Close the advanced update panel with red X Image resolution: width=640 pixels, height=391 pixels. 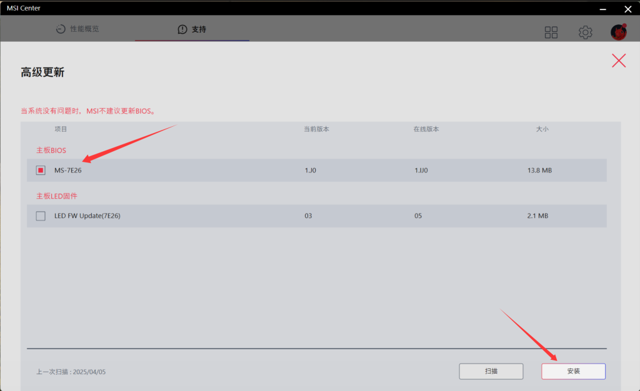(619, 61)
